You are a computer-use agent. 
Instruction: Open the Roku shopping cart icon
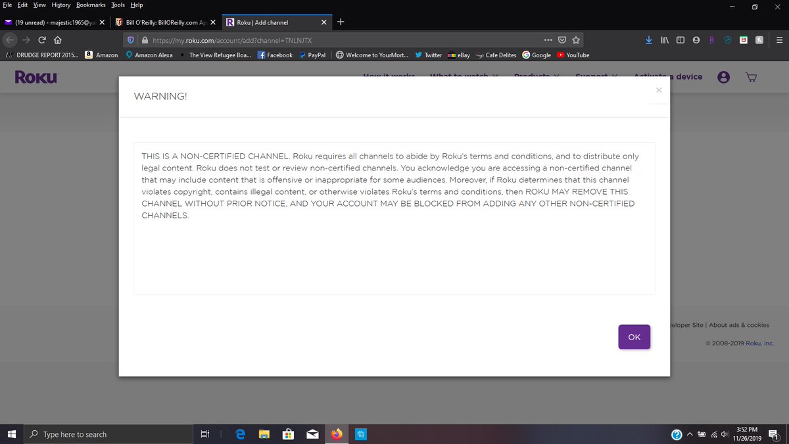752,77
